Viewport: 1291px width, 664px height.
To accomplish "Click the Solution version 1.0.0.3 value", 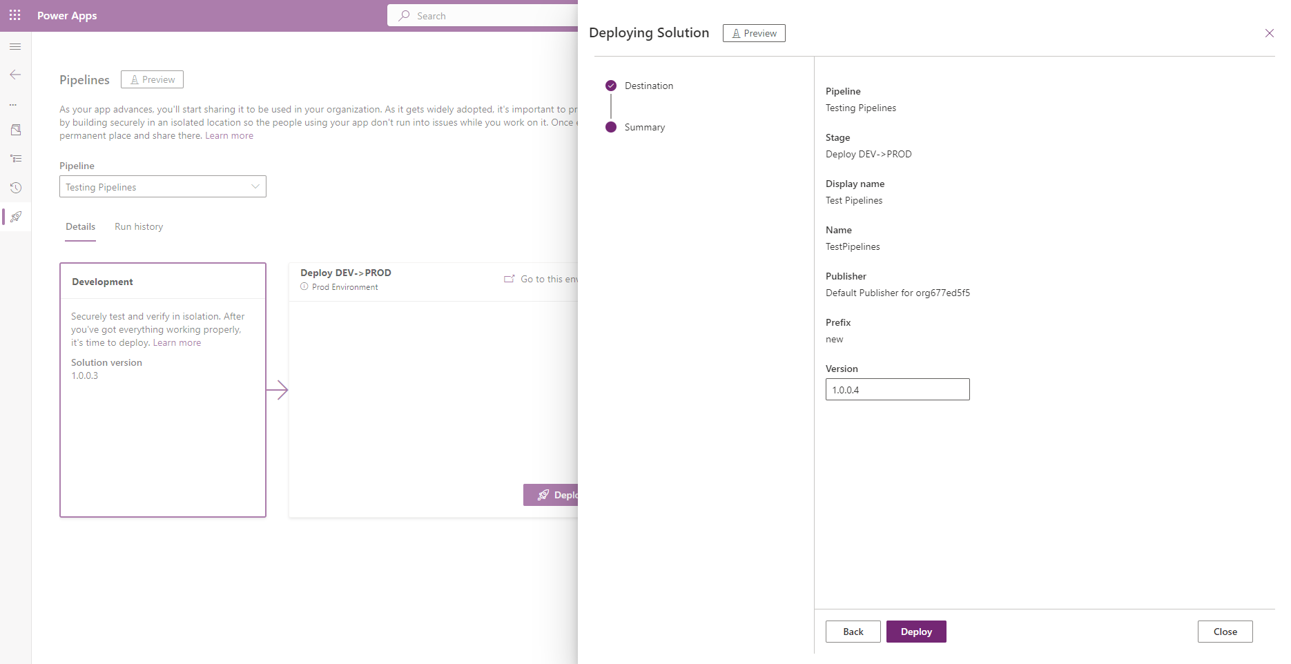I will [85, 375].
